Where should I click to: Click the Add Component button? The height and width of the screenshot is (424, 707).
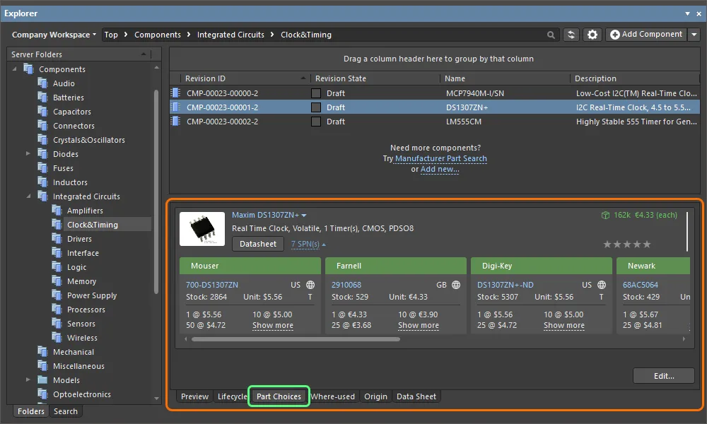[646, 34]
